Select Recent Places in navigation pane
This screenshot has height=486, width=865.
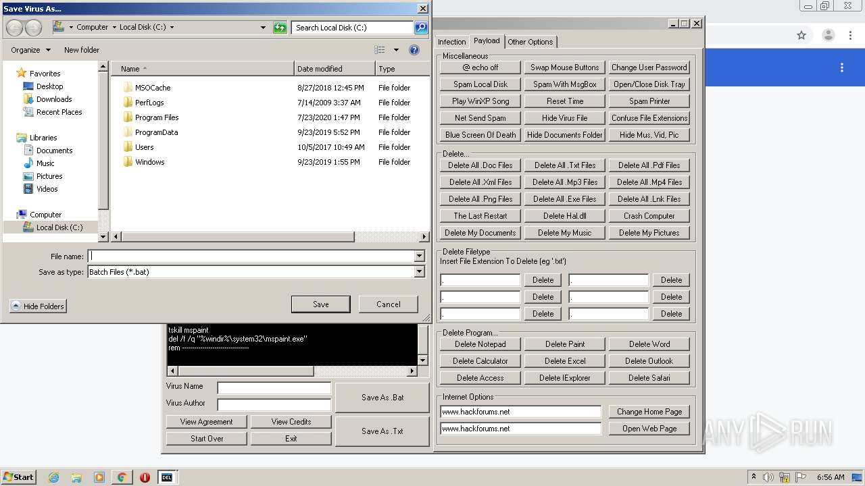(x=59, y=112)
